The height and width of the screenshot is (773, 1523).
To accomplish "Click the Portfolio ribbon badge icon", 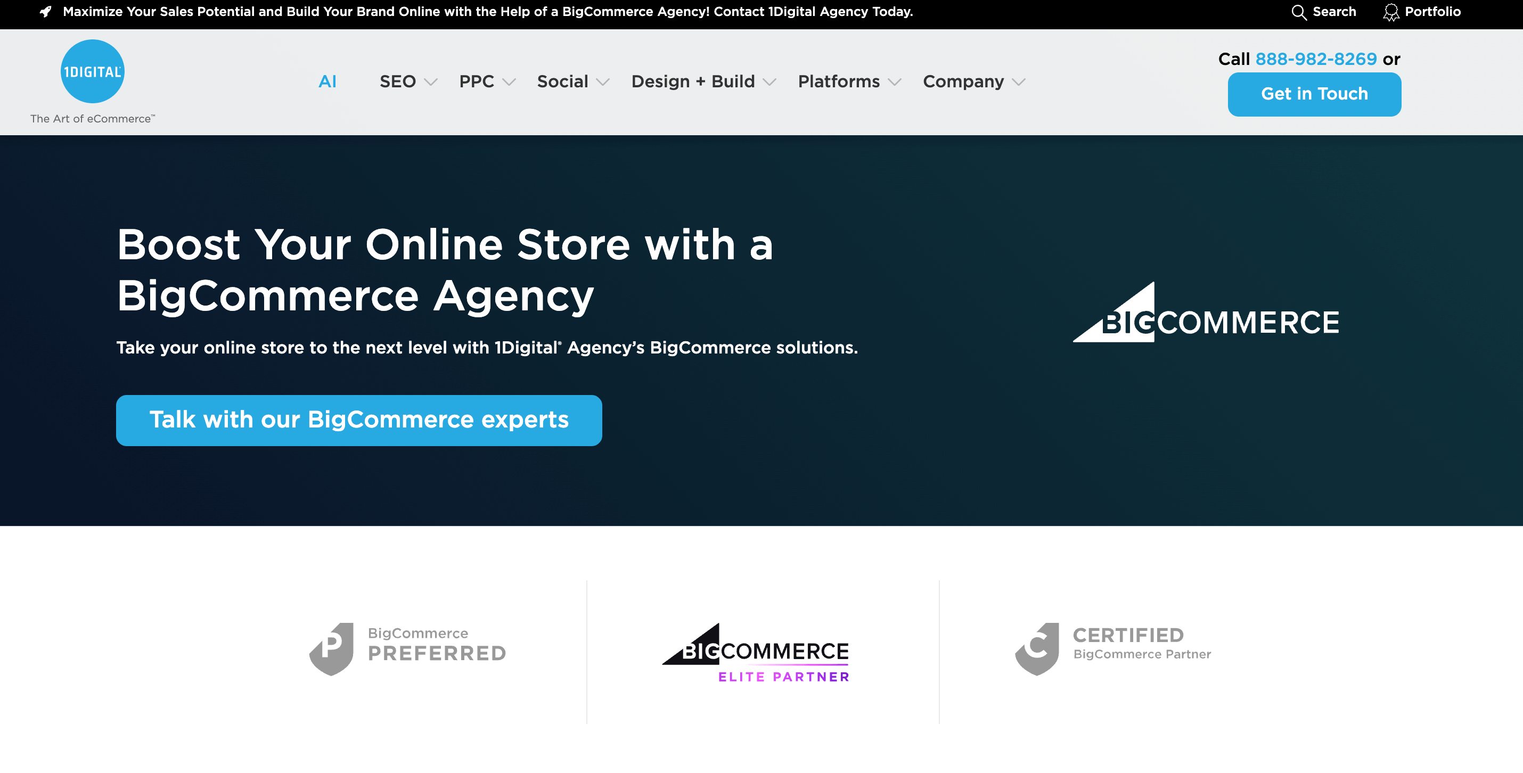I will (x=1390, y=12).
